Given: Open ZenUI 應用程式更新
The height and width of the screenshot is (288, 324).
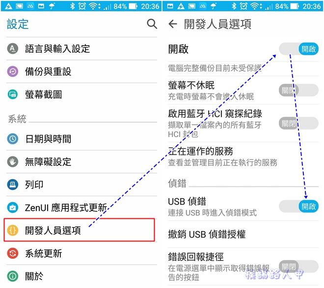Looking at the screenshot, I should point(81,207).
